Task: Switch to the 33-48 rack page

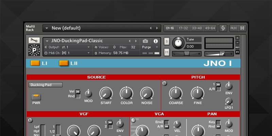Action: pyautogui.click(x=197, y=28)
